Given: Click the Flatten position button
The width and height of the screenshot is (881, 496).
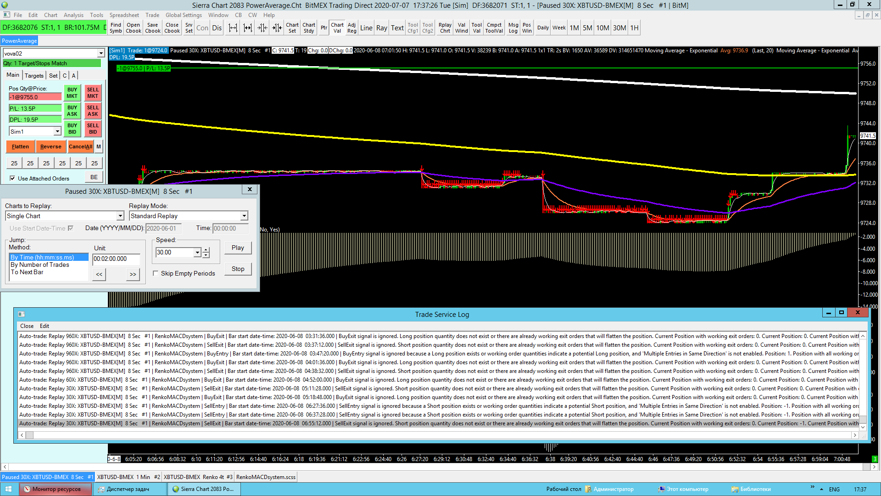Looking at the screenshot, I should coord(20,147).
